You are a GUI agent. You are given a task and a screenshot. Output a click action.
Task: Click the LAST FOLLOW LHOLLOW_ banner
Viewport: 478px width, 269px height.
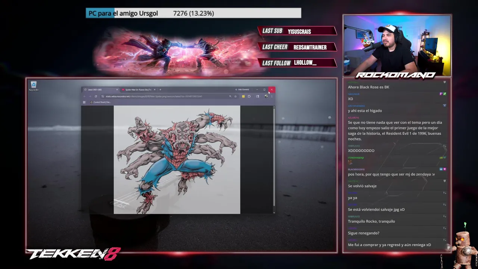297,63
